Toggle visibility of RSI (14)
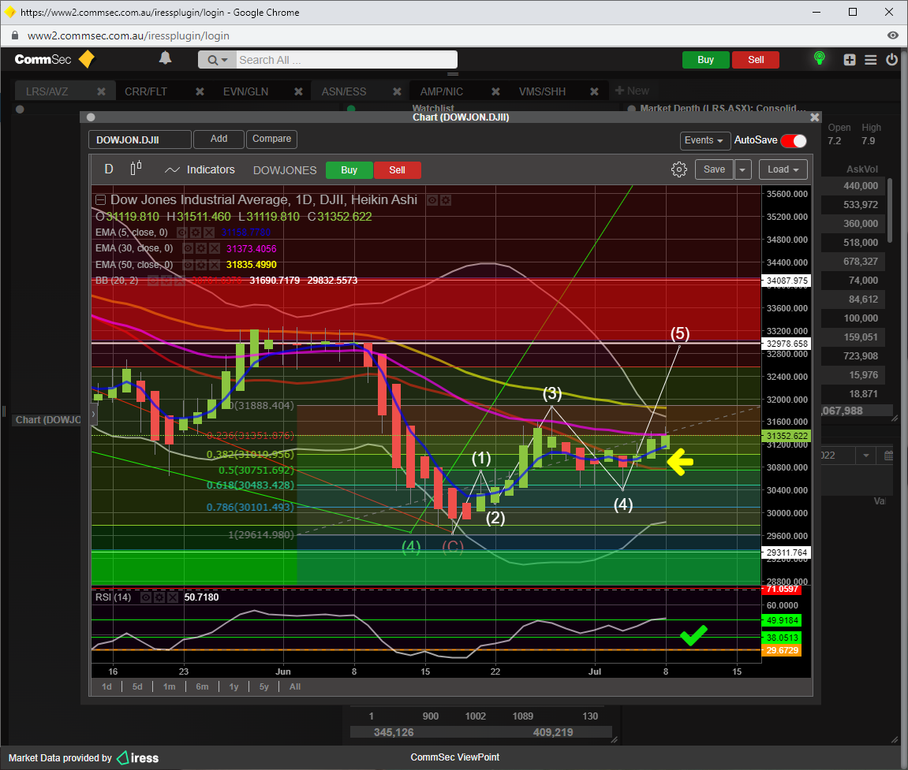908x770 pixels. pos(146,597)
